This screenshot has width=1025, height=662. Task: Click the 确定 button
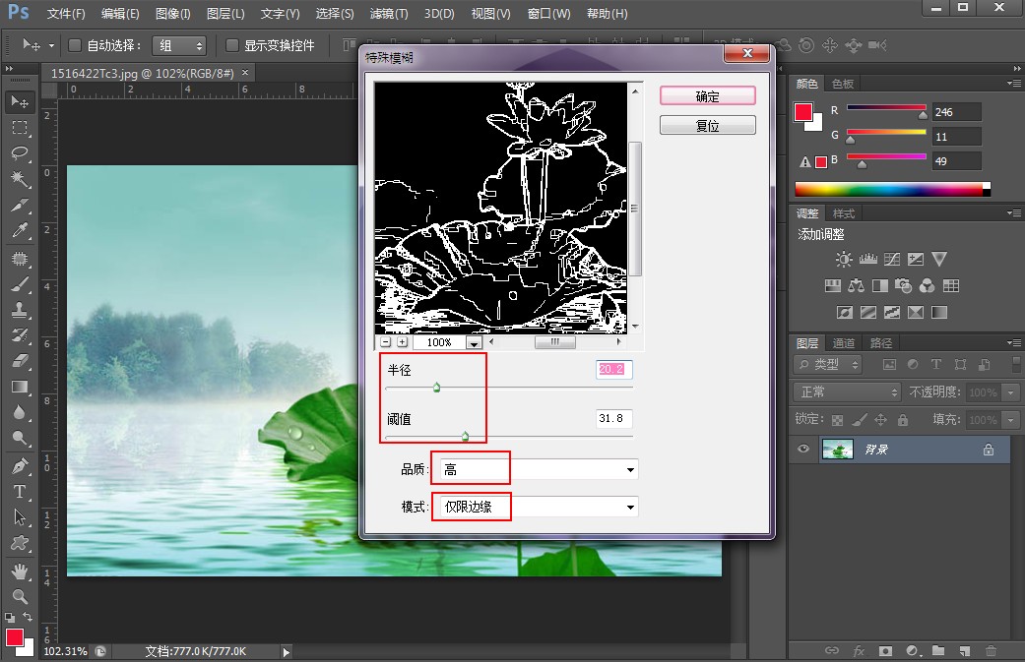707,96
